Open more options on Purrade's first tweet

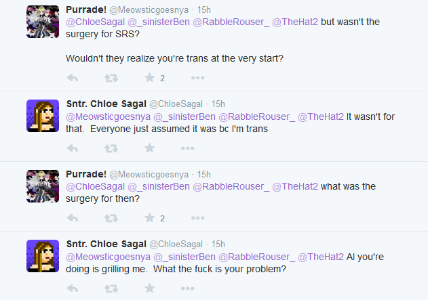point(197,78)
